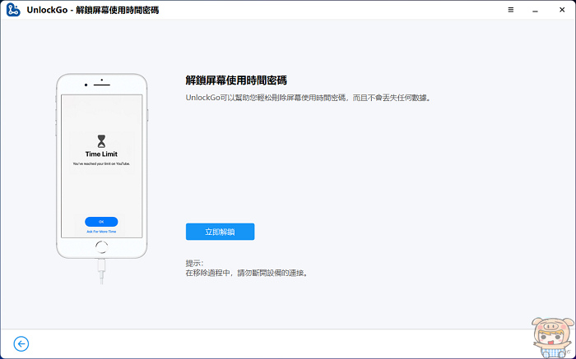Click the title bar text UnlockGo - 解鎖屏幕使用時間密碼
Screen dimensions: 576x359
(x=92, y=10)
